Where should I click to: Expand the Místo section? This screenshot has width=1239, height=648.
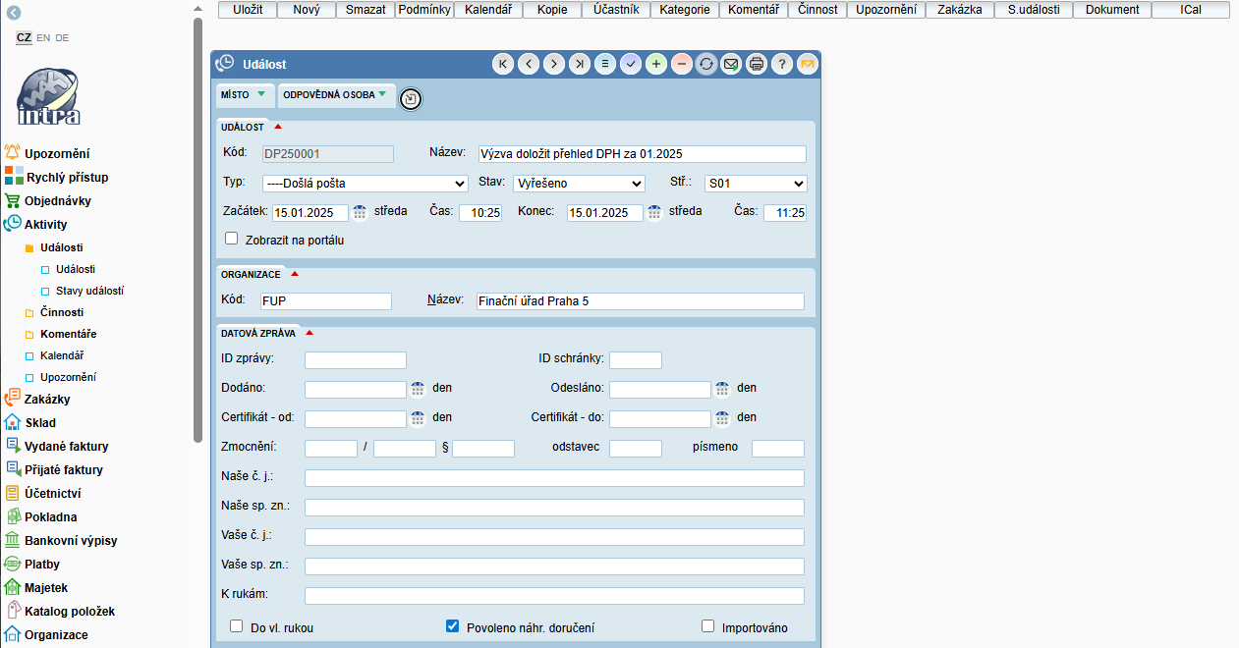(244, 95)
